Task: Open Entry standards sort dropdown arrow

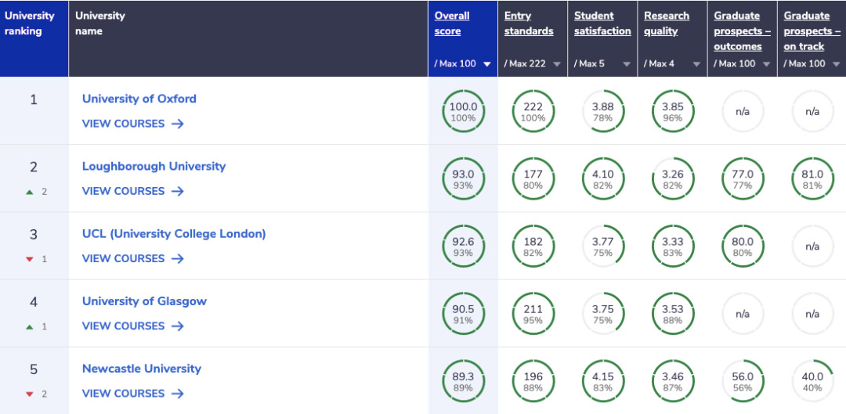Action: tap(557, 64)
